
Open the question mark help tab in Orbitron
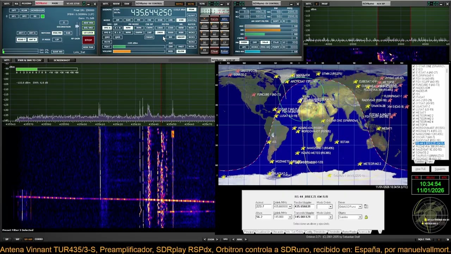380,232
